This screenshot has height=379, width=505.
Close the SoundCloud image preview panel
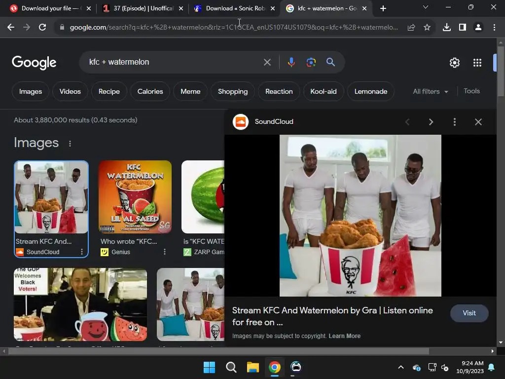click(478, 122)
